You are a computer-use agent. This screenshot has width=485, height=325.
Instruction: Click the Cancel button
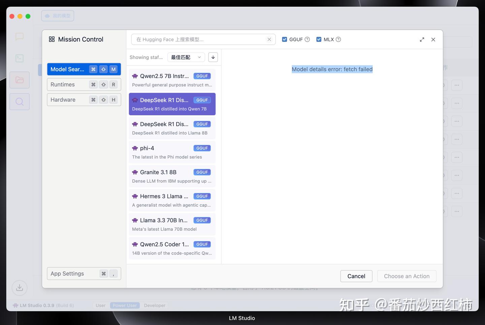356,276
